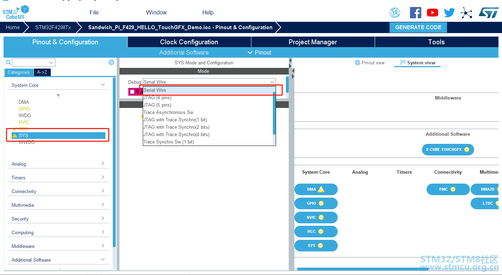Choose JTAG with Trace Synchro(2 bits)

click(208, 127)
